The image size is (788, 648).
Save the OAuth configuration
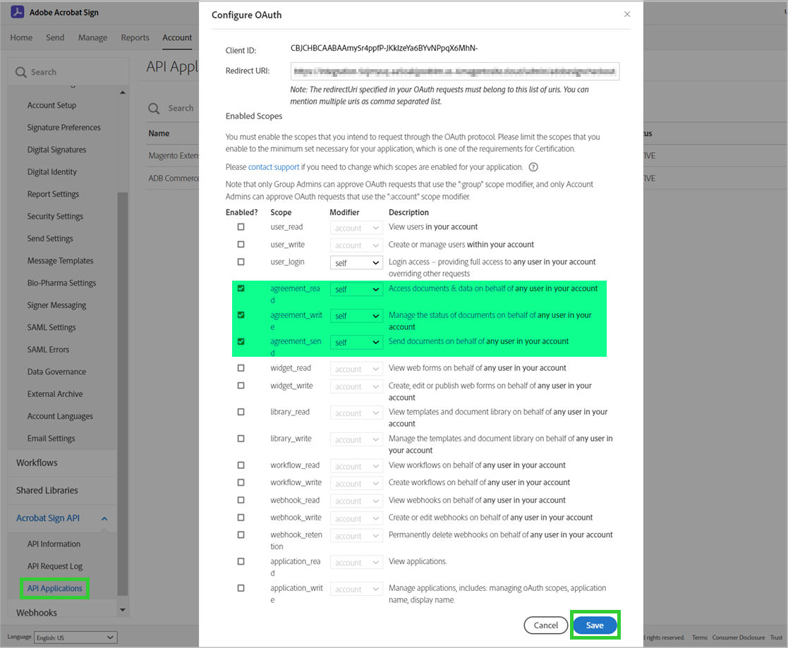pyautogui.click(x=595, y=625)
